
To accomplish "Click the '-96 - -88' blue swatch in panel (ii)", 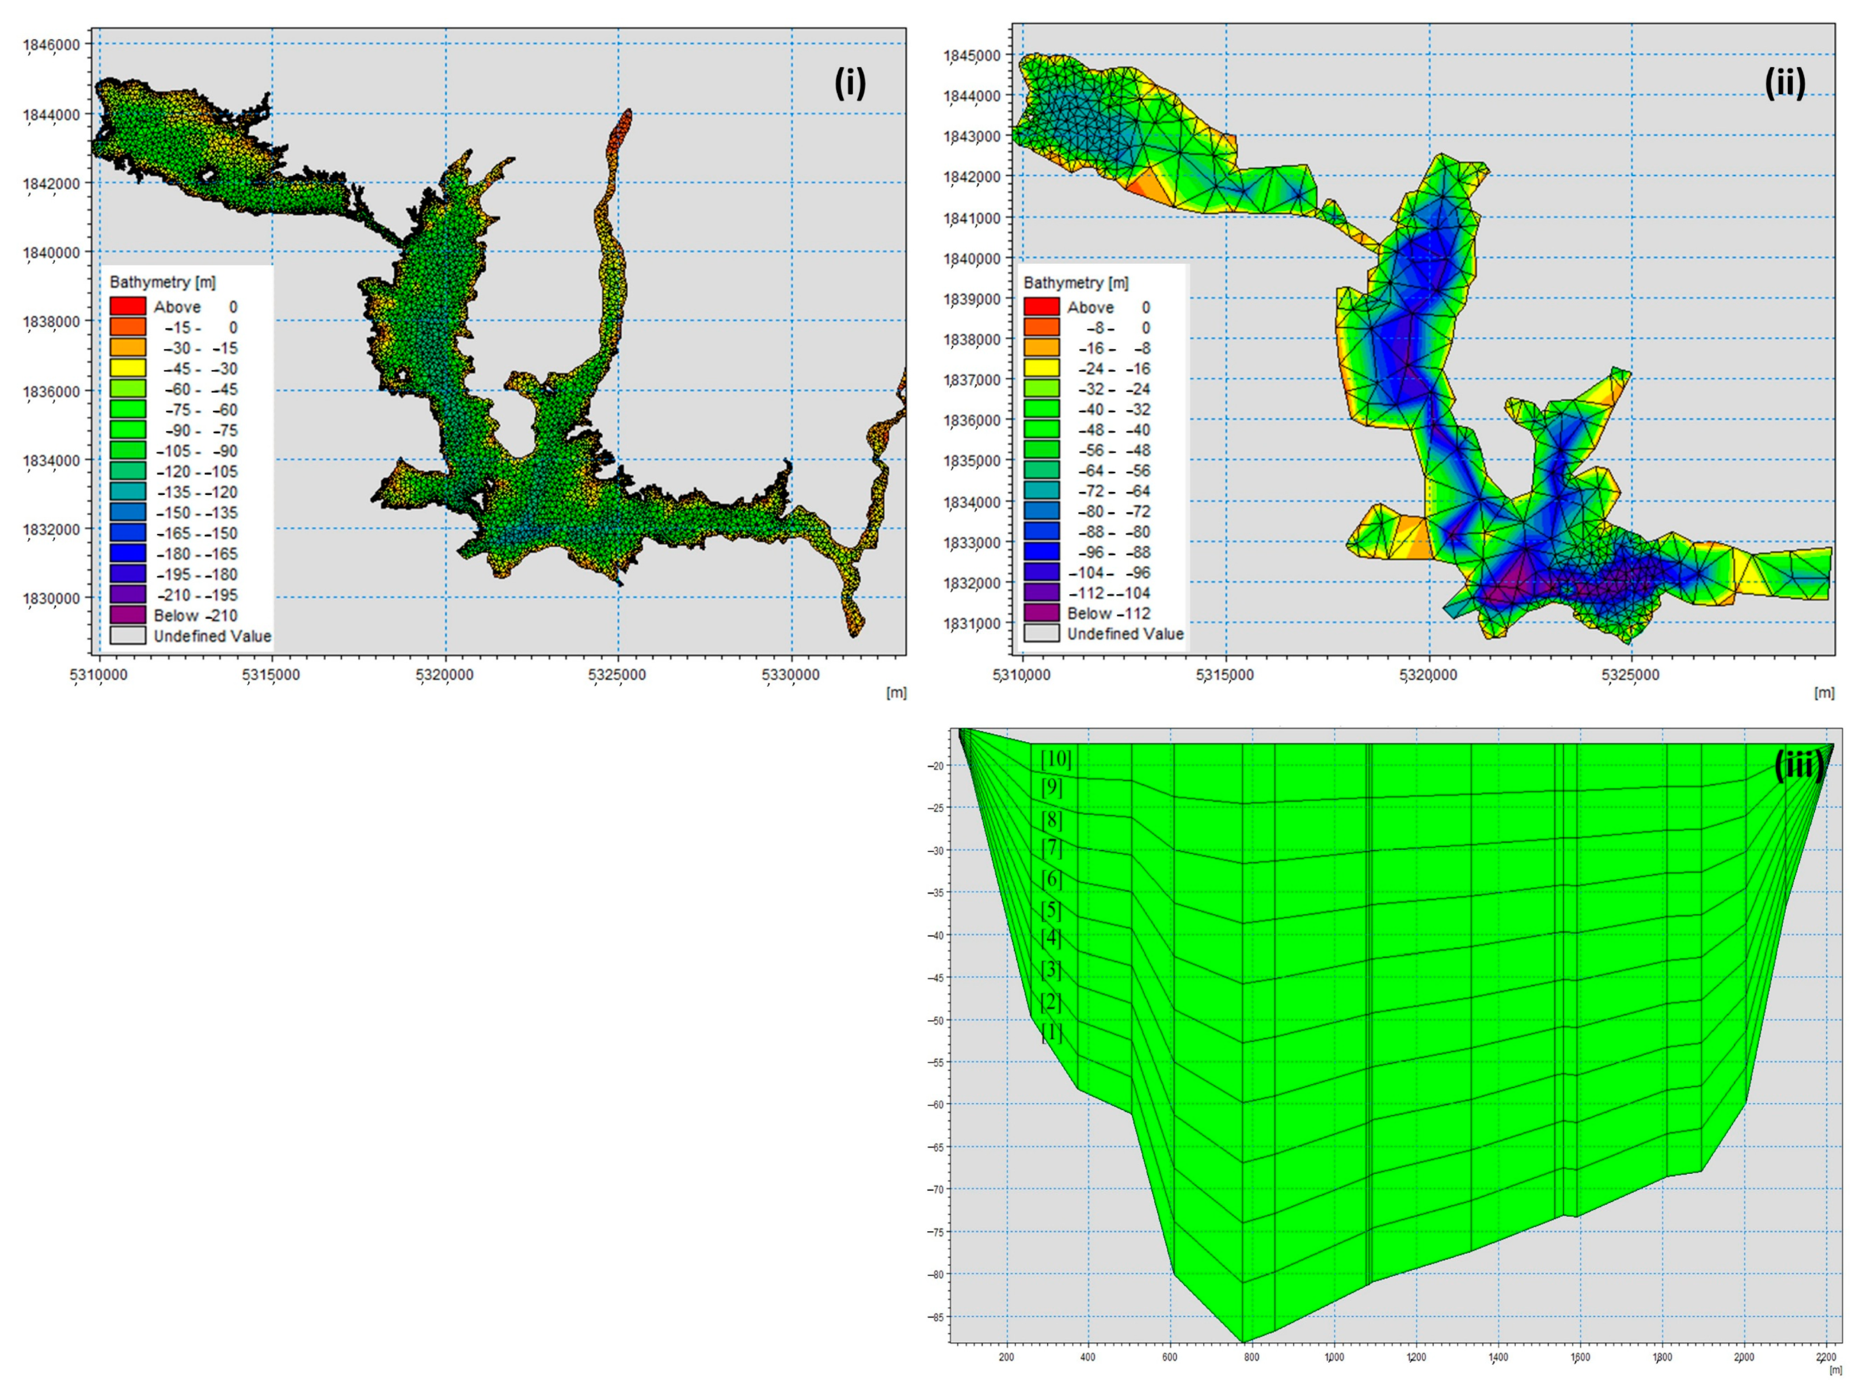I will pos(1041,552).
